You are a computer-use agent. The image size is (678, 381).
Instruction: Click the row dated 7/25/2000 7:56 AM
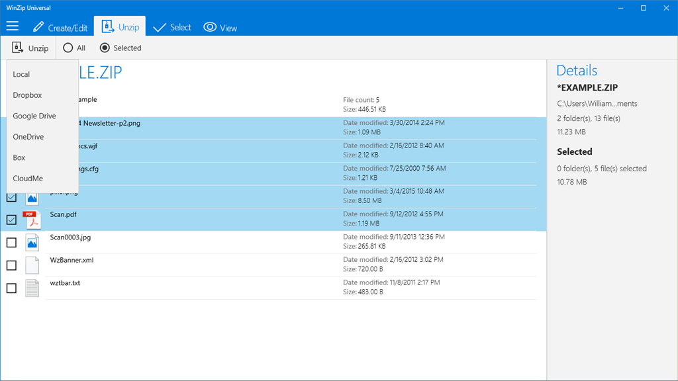point(273,174)
